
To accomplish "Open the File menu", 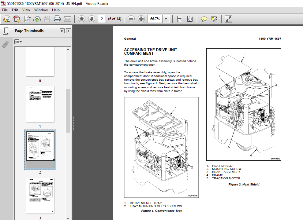I will tap(5, 10).
